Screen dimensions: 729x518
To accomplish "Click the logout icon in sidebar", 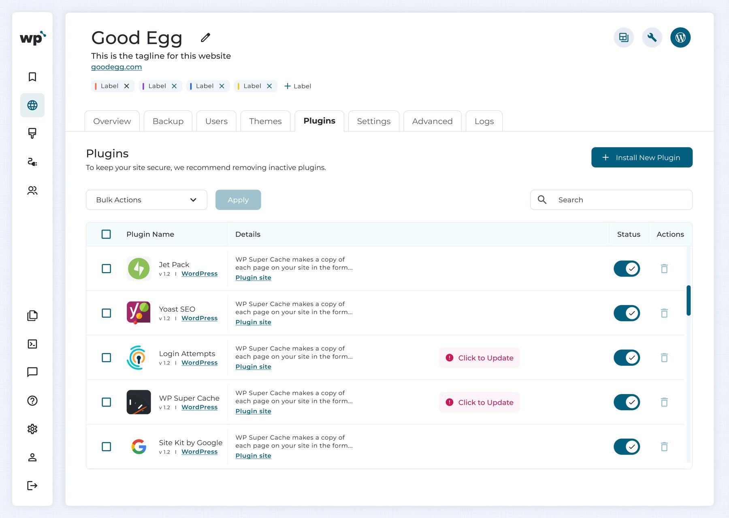I will (32, 486).
